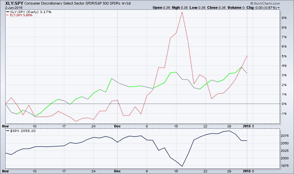This screenshot has height=174, width=294.
Task: Click the Open 0.35 value
Action: click(161, 8)
